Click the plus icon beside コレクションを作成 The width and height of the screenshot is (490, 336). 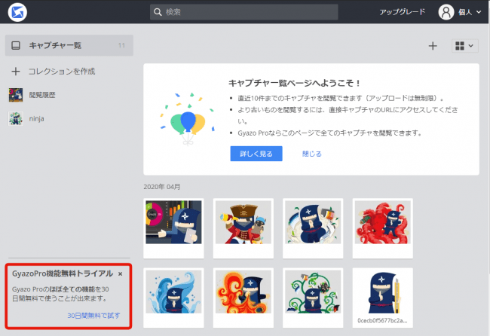tap(16, 72)
